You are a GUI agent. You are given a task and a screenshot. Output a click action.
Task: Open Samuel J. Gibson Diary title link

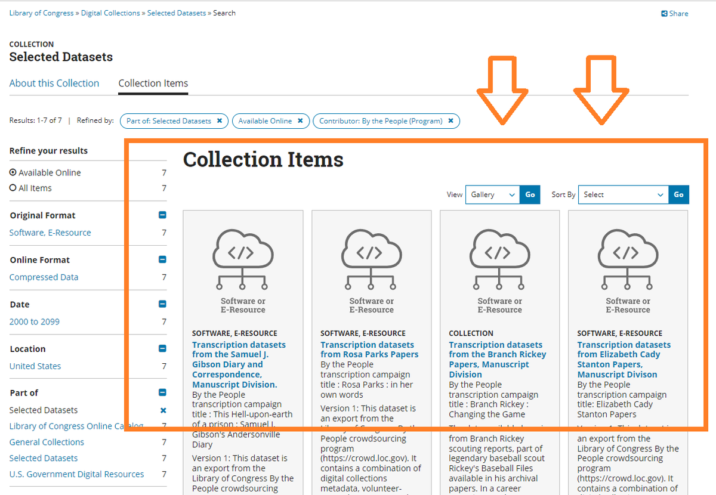[x=239, y=364]
